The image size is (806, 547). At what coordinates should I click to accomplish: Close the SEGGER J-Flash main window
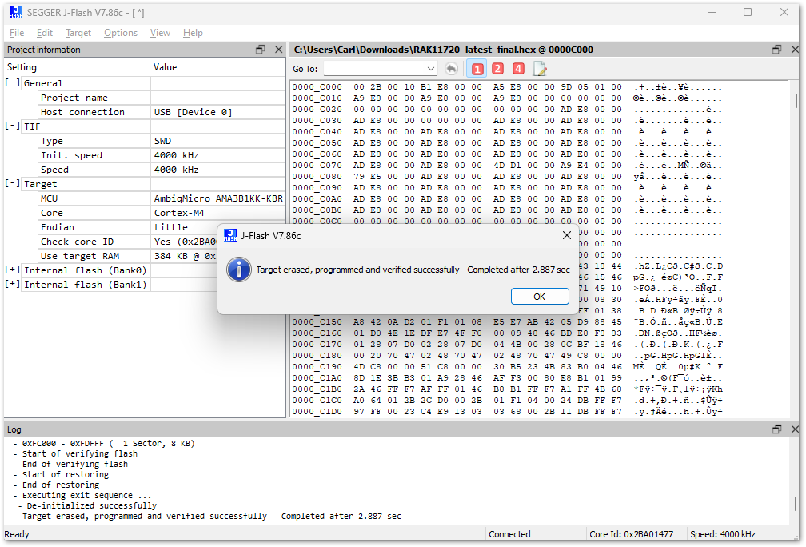tap(784, 12)
